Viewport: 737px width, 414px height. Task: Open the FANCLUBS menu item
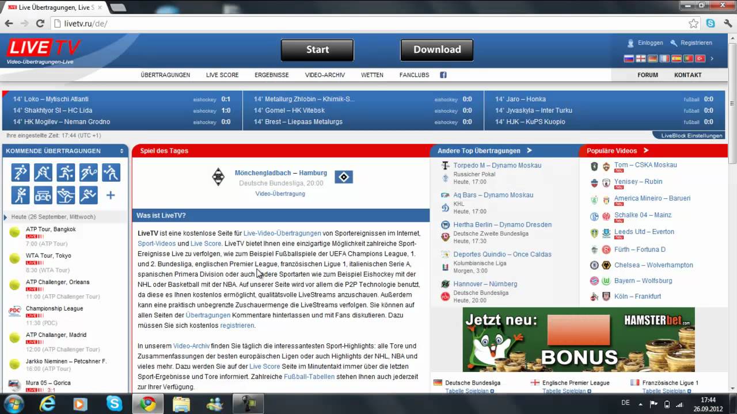(414, 75)
